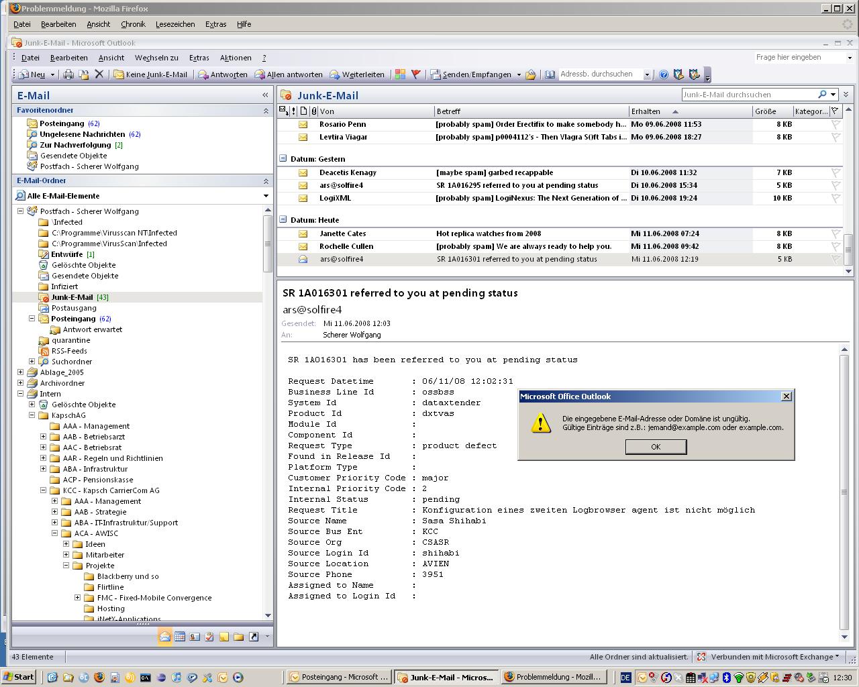Collapse the Datum: Heute group
Image resolution: width=859 pixels, height=687 pixels.
[283, 220]
